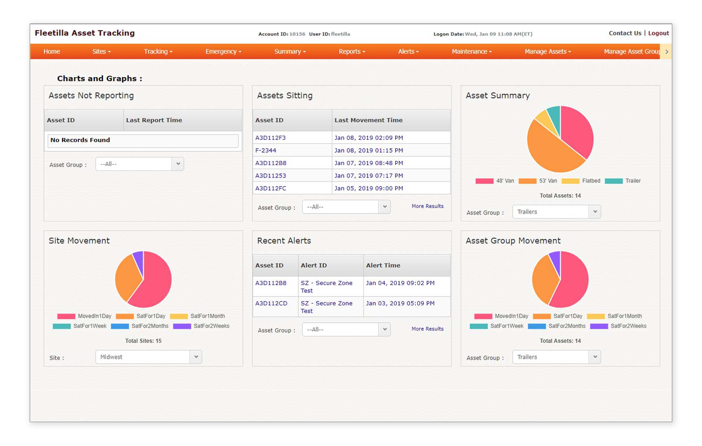This screenshot has height=446, width=702.
Task: Open the Emergency menu
Action: (x=223, y=51)
